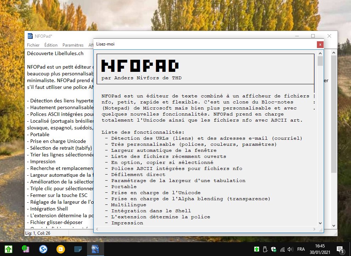This screenshot has height=256, width=351.
Task: Open the yellow circle play icon on the taskbar
Action: (60, 249)
